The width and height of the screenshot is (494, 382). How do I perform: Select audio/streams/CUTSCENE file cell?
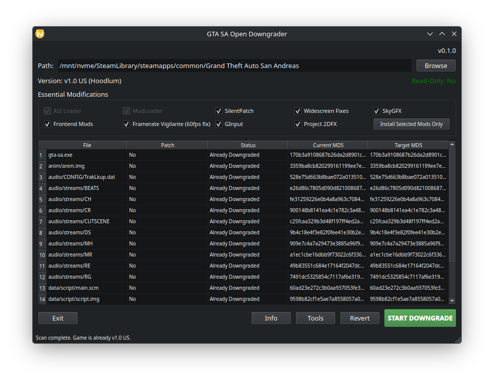click(x=87, y=221)
